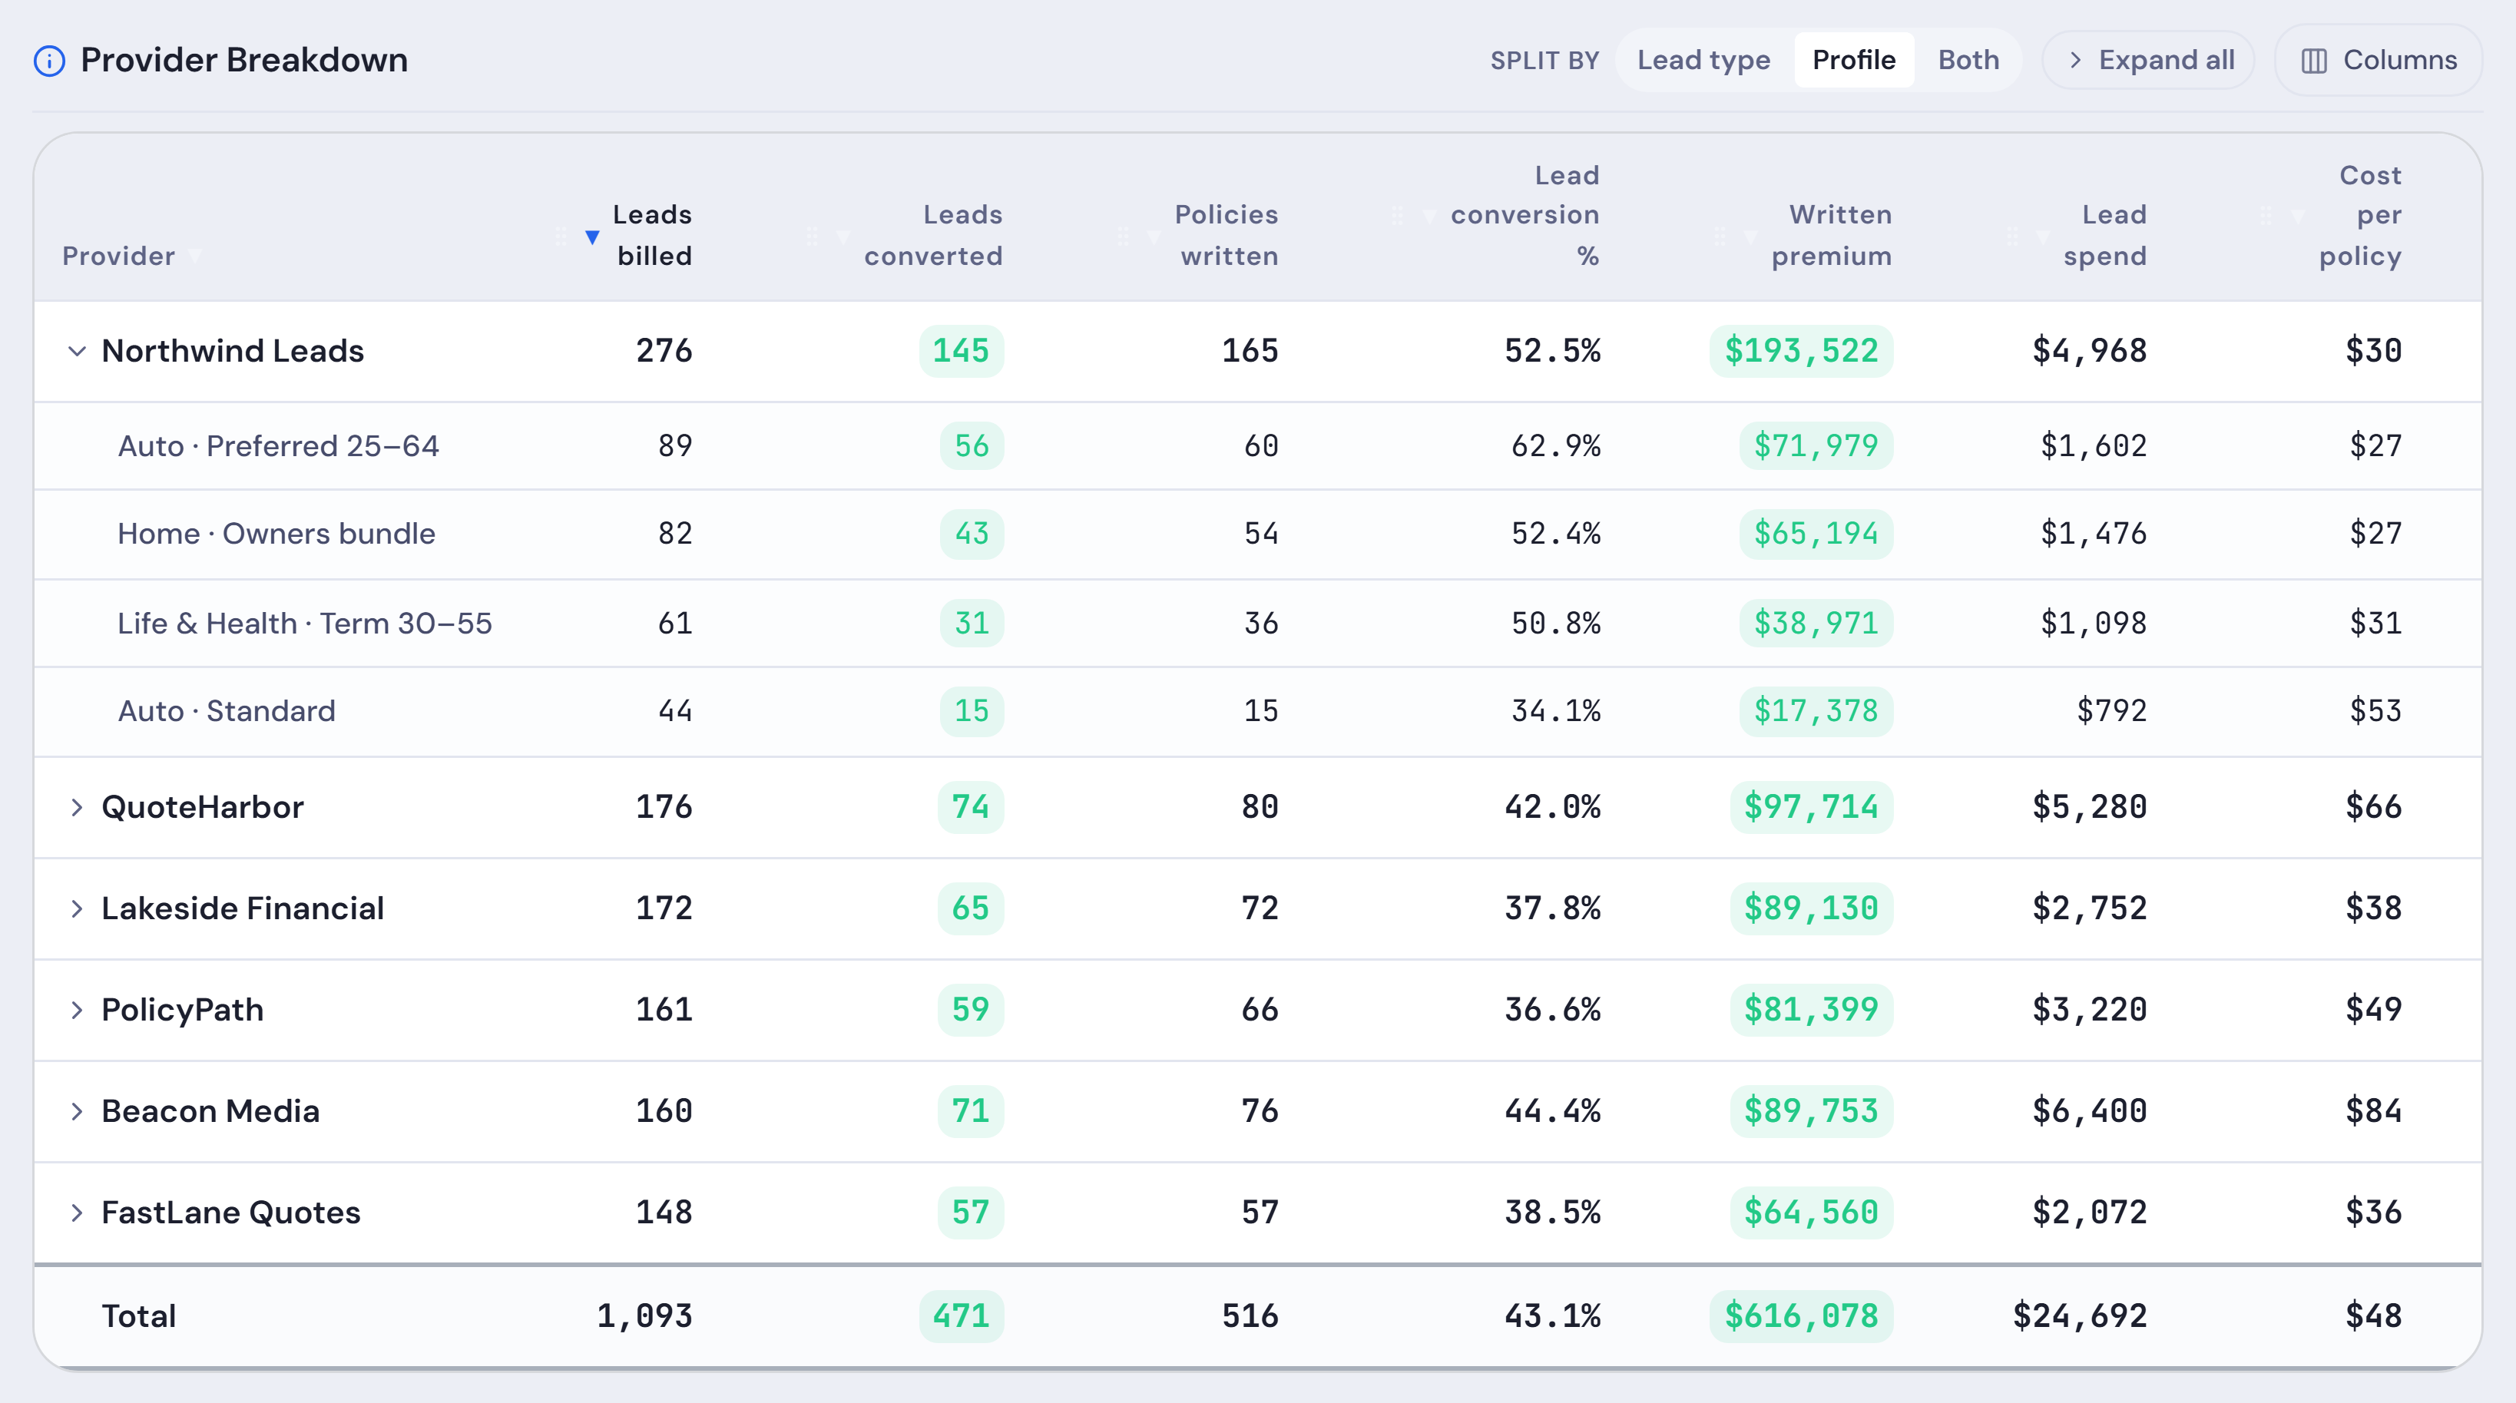Expand the Beacon Media row

[76, 1111]
